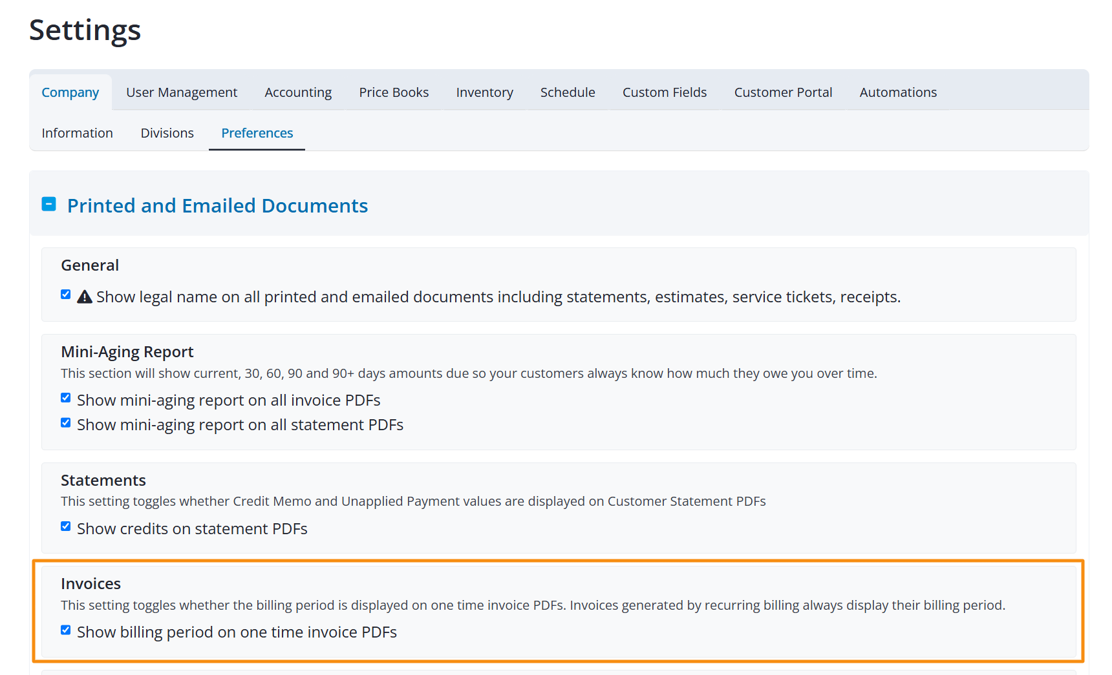The width and height of the screenshot is (1112, 675).
Task: Select the Information sub-tab
Action: click(78, 133)
